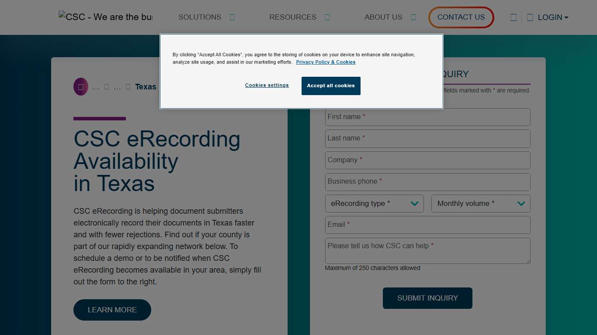Click the CONTACT US button

(461, 17)
